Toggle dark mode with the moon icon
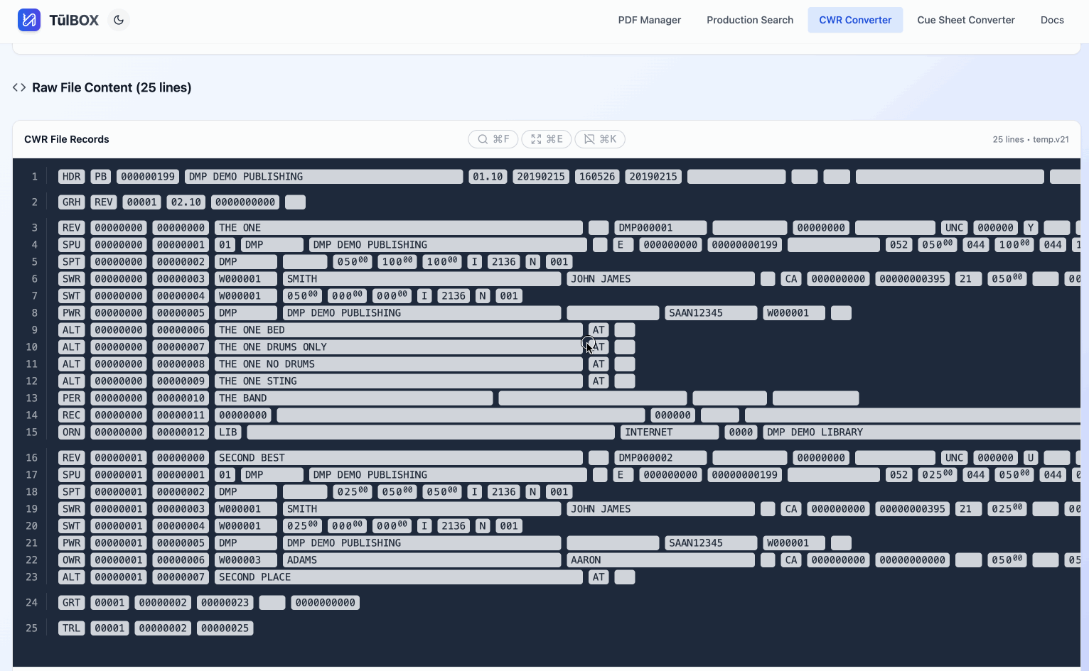Image resolution: width=1089 pixels, height=671 pixels. click(119, 20)
